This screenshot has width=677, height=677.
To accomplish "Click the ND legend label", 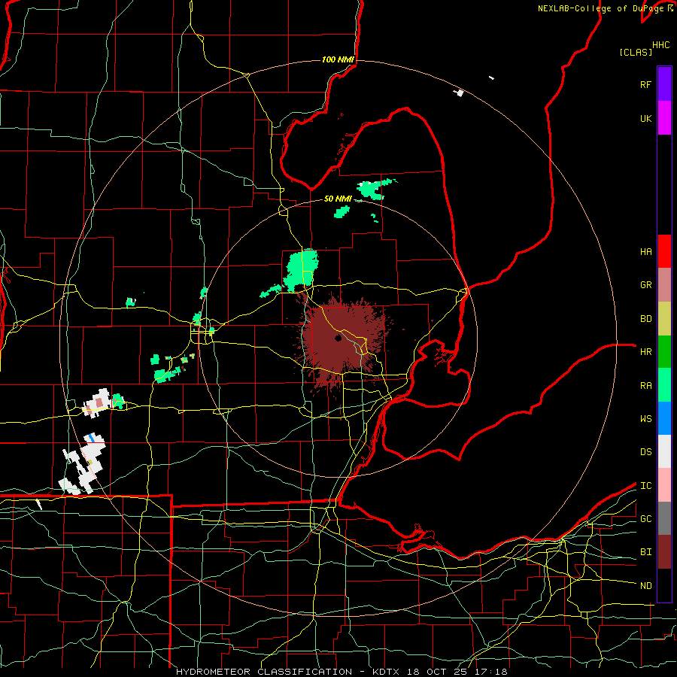I will [x=645, y=586].
